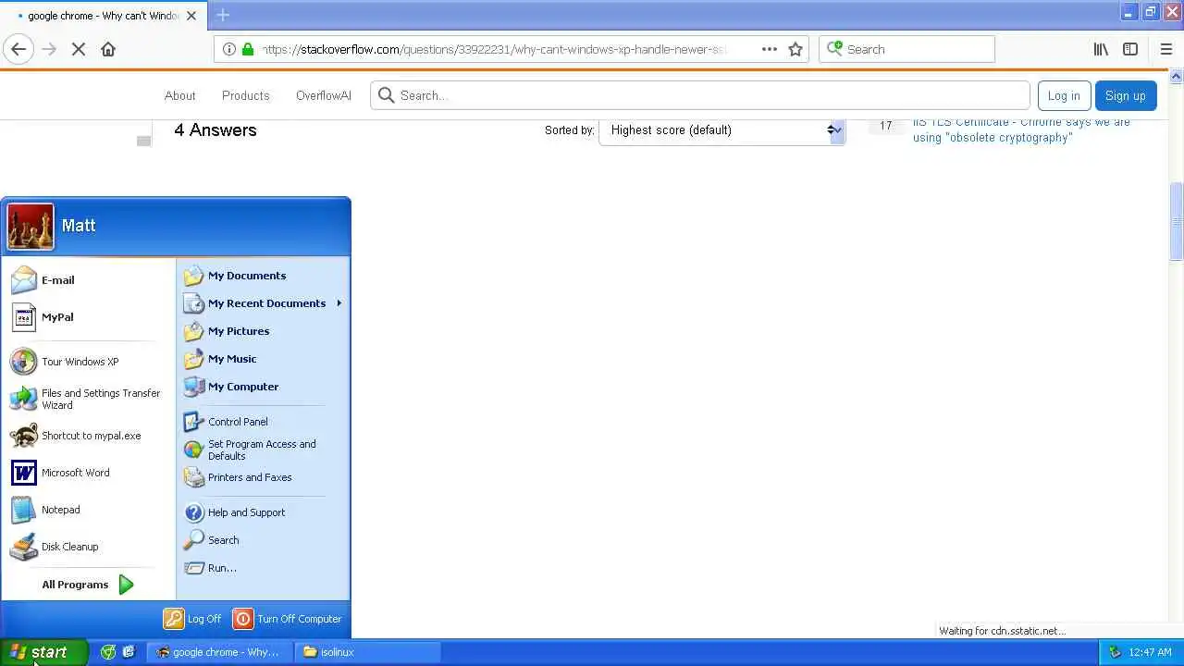Open the Sorted by Highest score dropdown
The height and width of the screenshot is (666, 1184).
coord(721,130)
